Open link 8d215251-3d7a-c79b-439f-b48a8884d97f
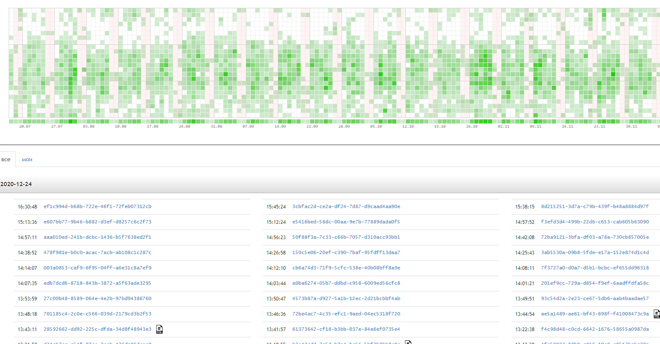660x344 pixels. [595, 206]
